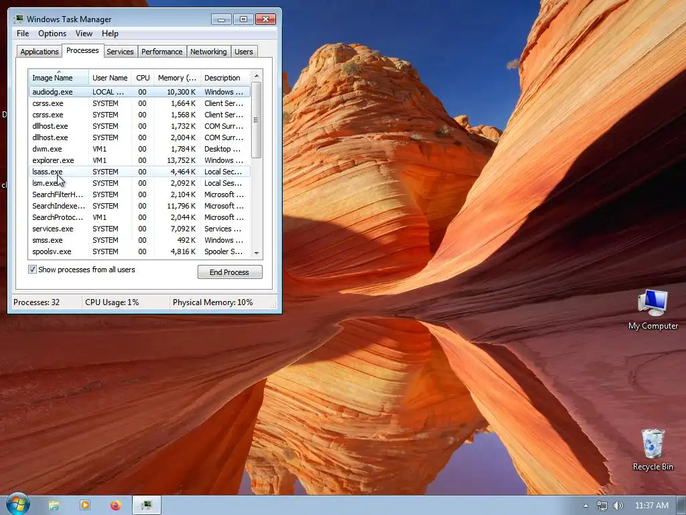The height and width of the screenshot is (515, 686).
Task: Select the lsm.exe process
Action: pos(139,183)
